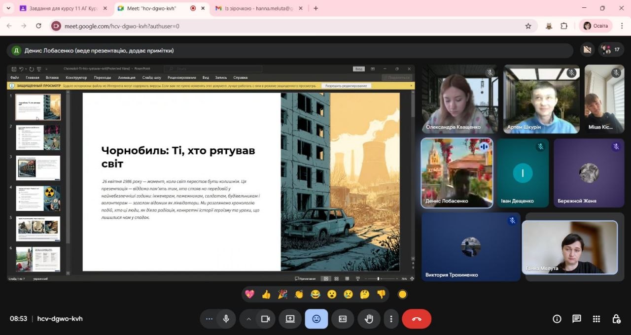Select slide 6 thumbnail
The width and height of the screenshot is (631, 335).
click(38, 259)
